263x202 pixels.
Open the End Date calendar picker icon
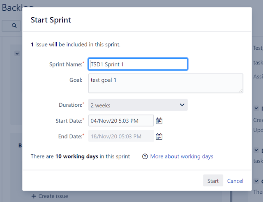click(x=159, y=136)
